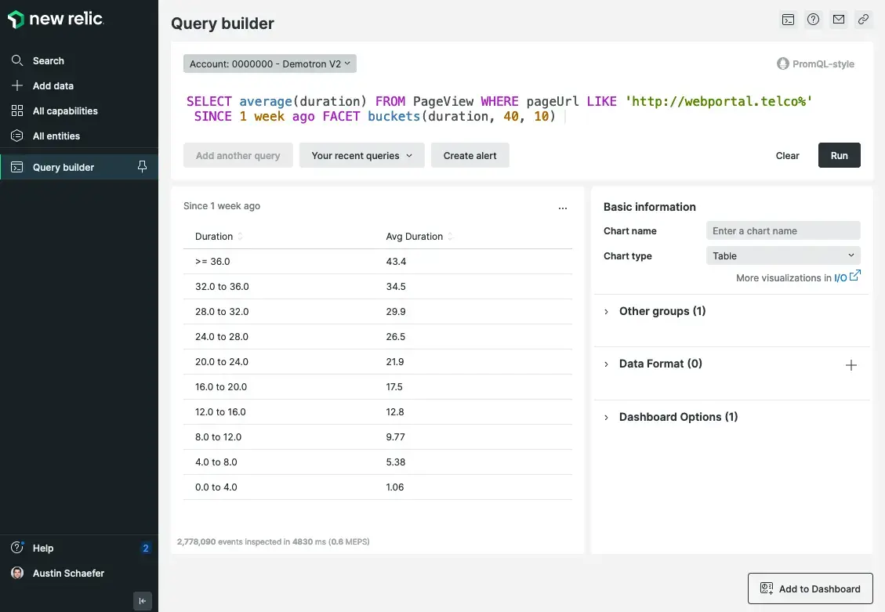Open the chart ellipsis options menu
The image size is (885, 612).
(562, 208)
